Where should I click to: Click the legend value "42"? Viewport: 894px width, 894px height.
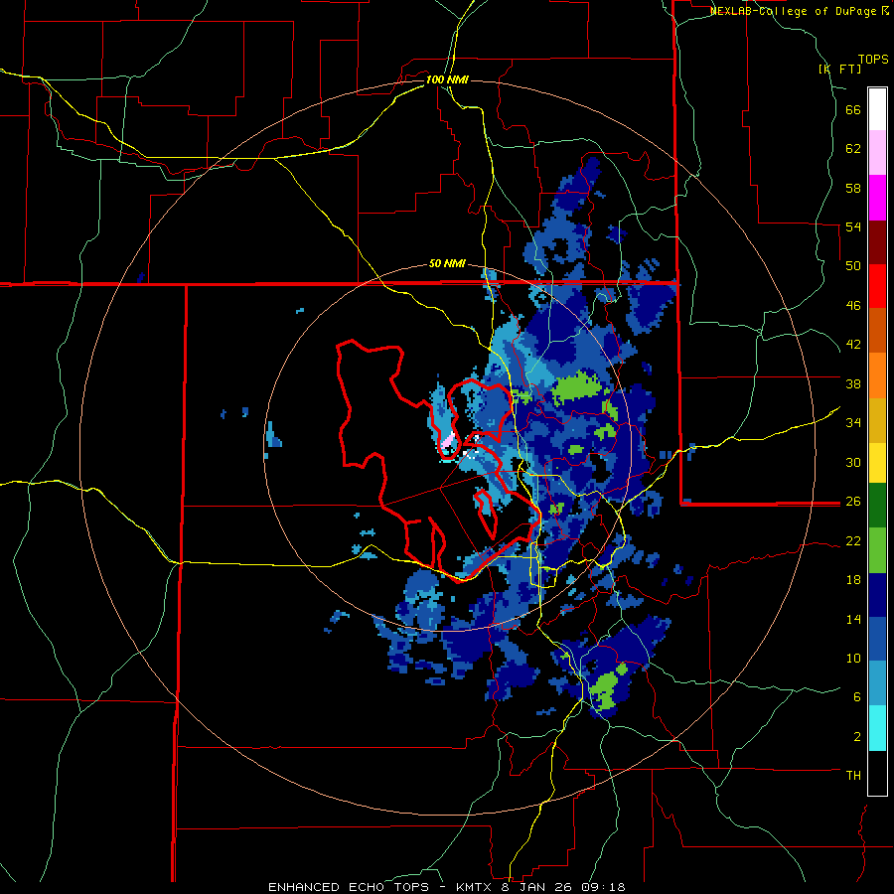coord(853,345)
